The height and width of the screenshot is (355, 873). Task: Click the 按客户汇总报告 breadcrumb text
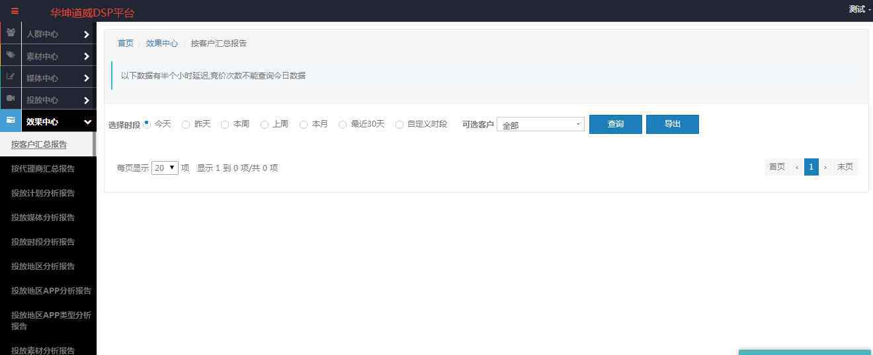coord(219,43)
